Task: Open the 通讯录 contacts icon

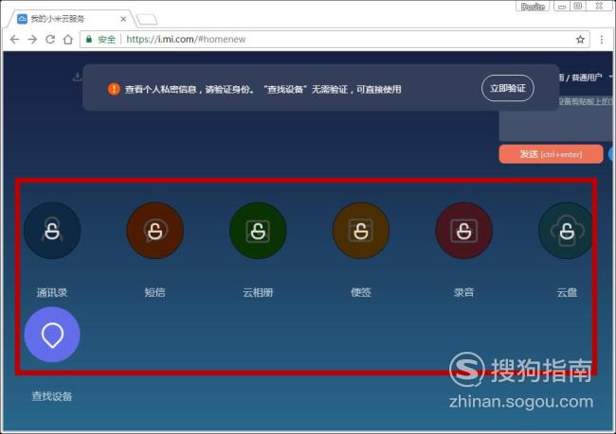Action: [52, 231]
